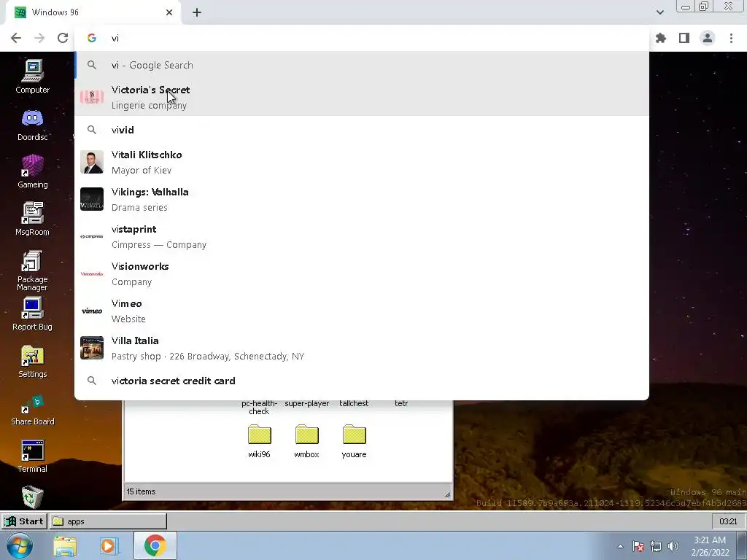Click the Chrome taskbar icon
Viewport: 747px width, 560px height.
pyautogui.click(x=155, y=546)
